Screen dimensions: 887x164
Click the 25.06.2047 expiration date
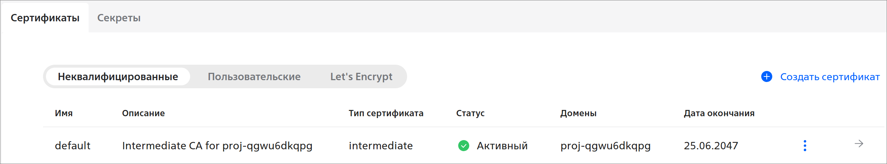tap(711, 146)
